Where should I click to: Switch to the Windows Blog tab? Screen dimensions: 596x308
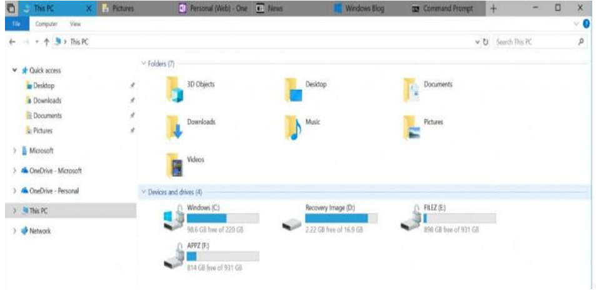(x=364, y=9)
